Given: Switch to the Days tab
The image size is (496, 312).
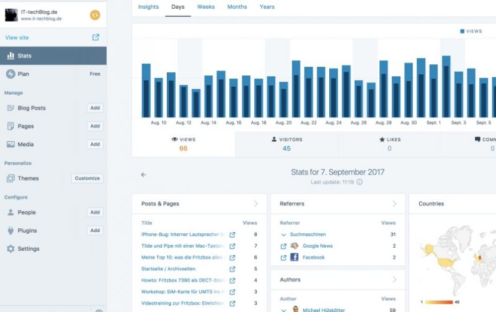Looking at the screenshot, I should click(x=178, y=7).
